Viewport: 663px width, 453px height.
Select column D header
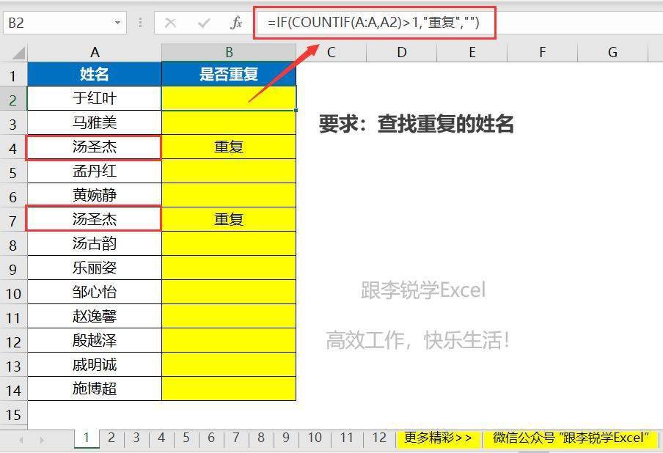coord(401,52)
